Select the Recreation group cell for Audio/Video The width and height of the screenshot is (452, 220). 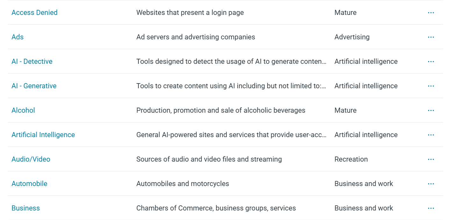click(351, 159)
